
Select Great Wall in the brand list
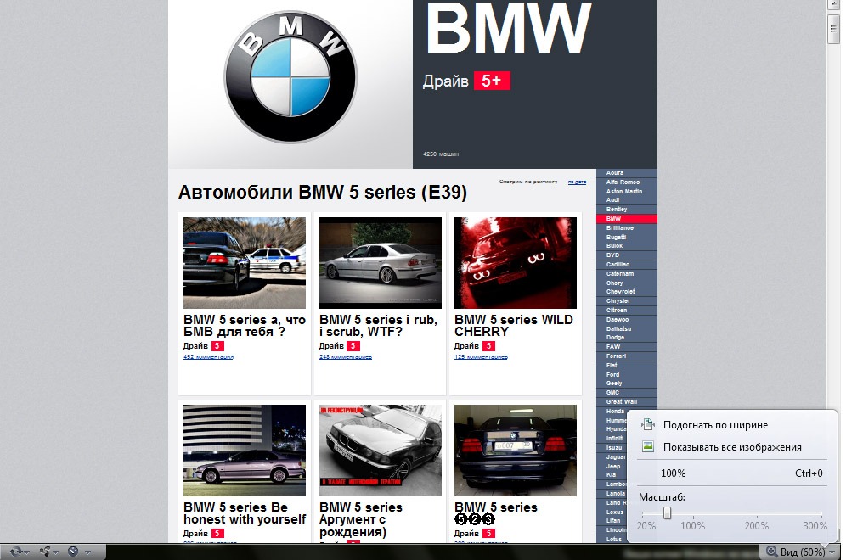tap(622, 402)
